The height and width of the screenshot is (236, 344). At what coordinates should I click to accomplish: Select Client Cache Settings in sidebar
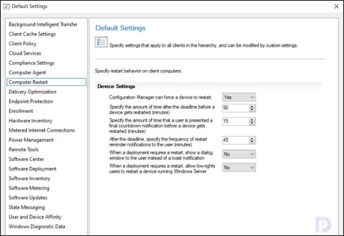point(32,34)
